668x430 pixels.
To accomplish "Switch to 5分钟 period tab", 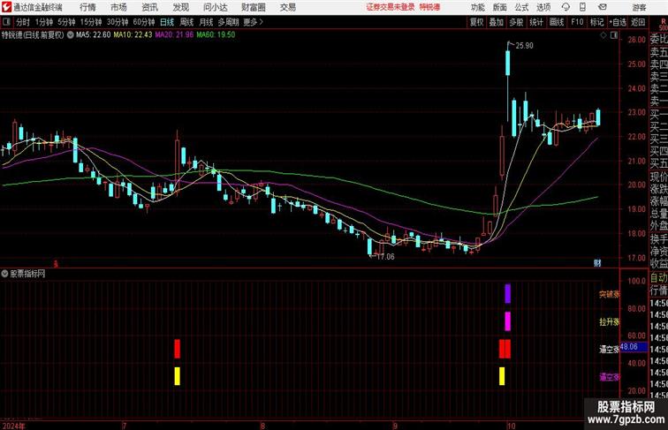I will coord(66,22).
